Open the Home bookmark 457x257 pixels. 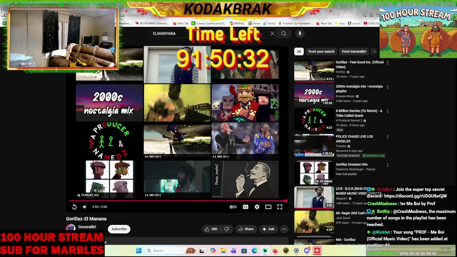(x=254, y=24)
